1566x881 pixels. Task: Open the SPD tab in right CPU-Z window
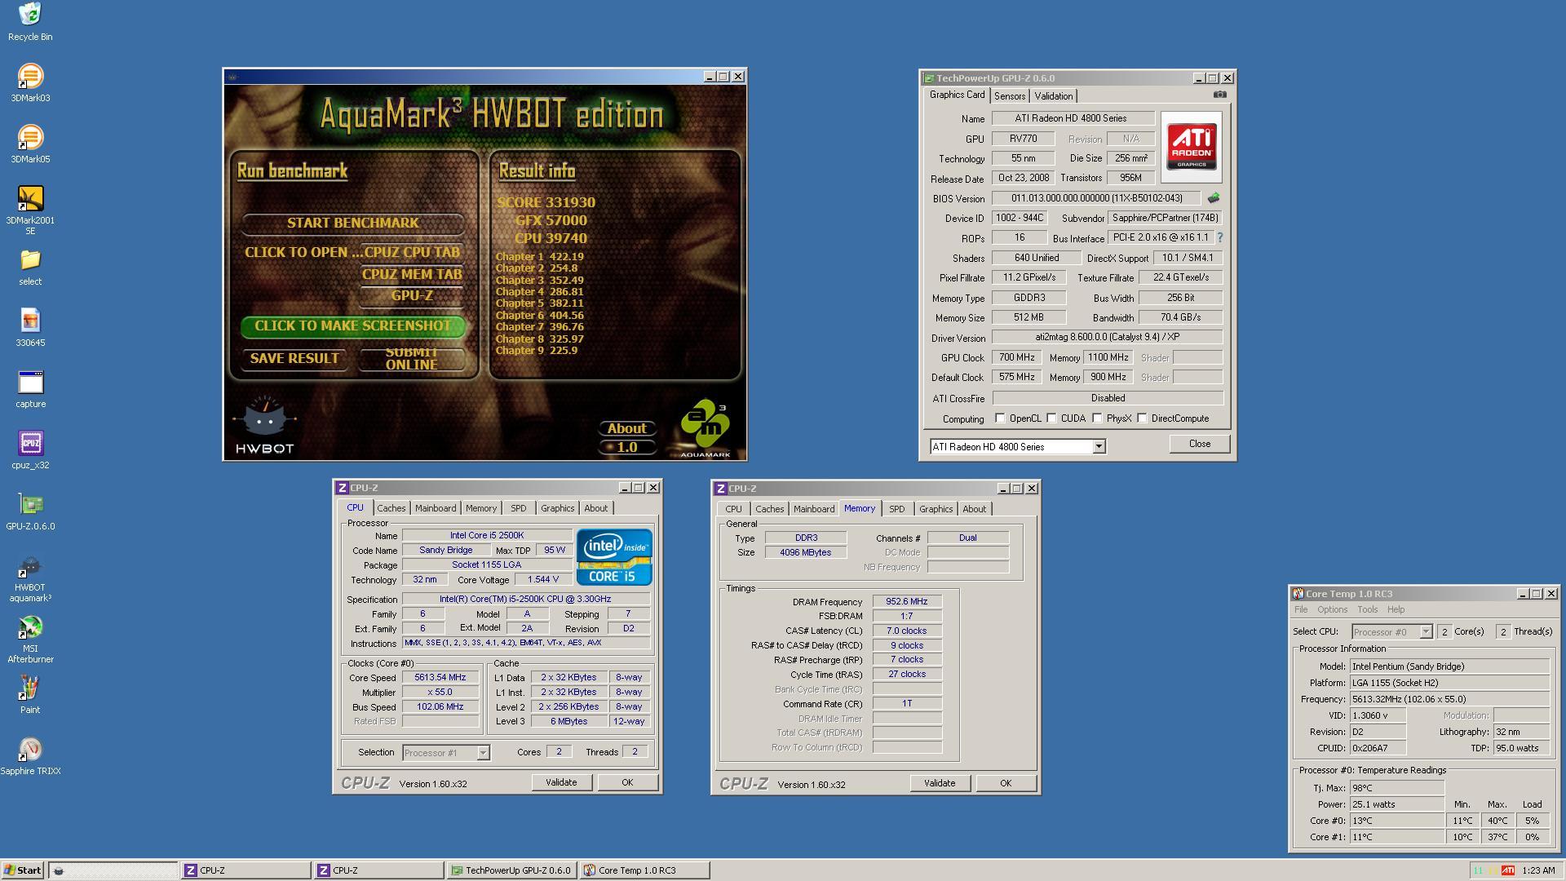897,509
